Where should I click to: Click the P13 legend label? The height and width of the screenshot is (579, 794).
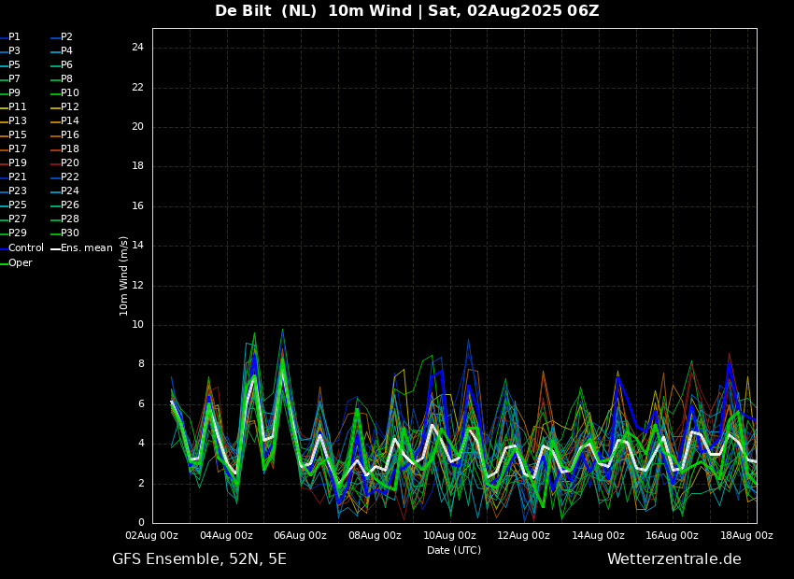17,121
